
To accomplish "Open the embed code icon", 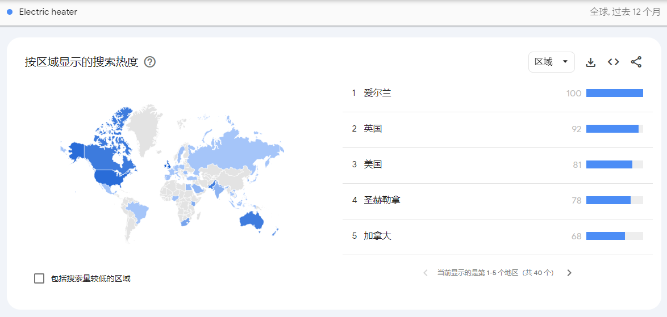I will tap(613, 62).
